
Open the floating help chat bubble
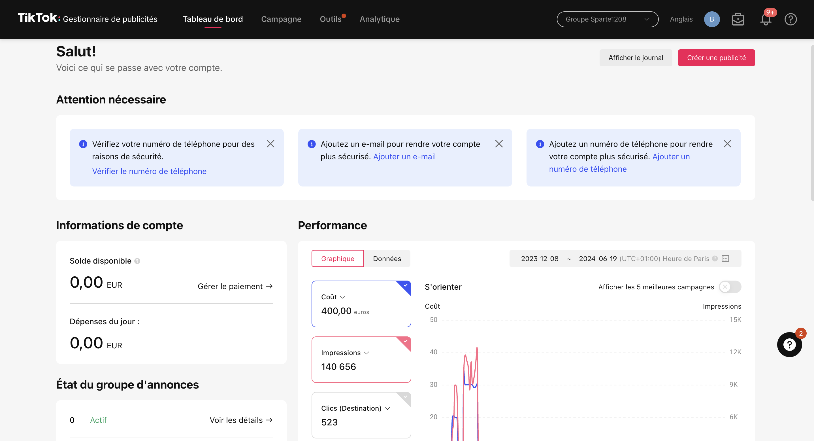789,344
